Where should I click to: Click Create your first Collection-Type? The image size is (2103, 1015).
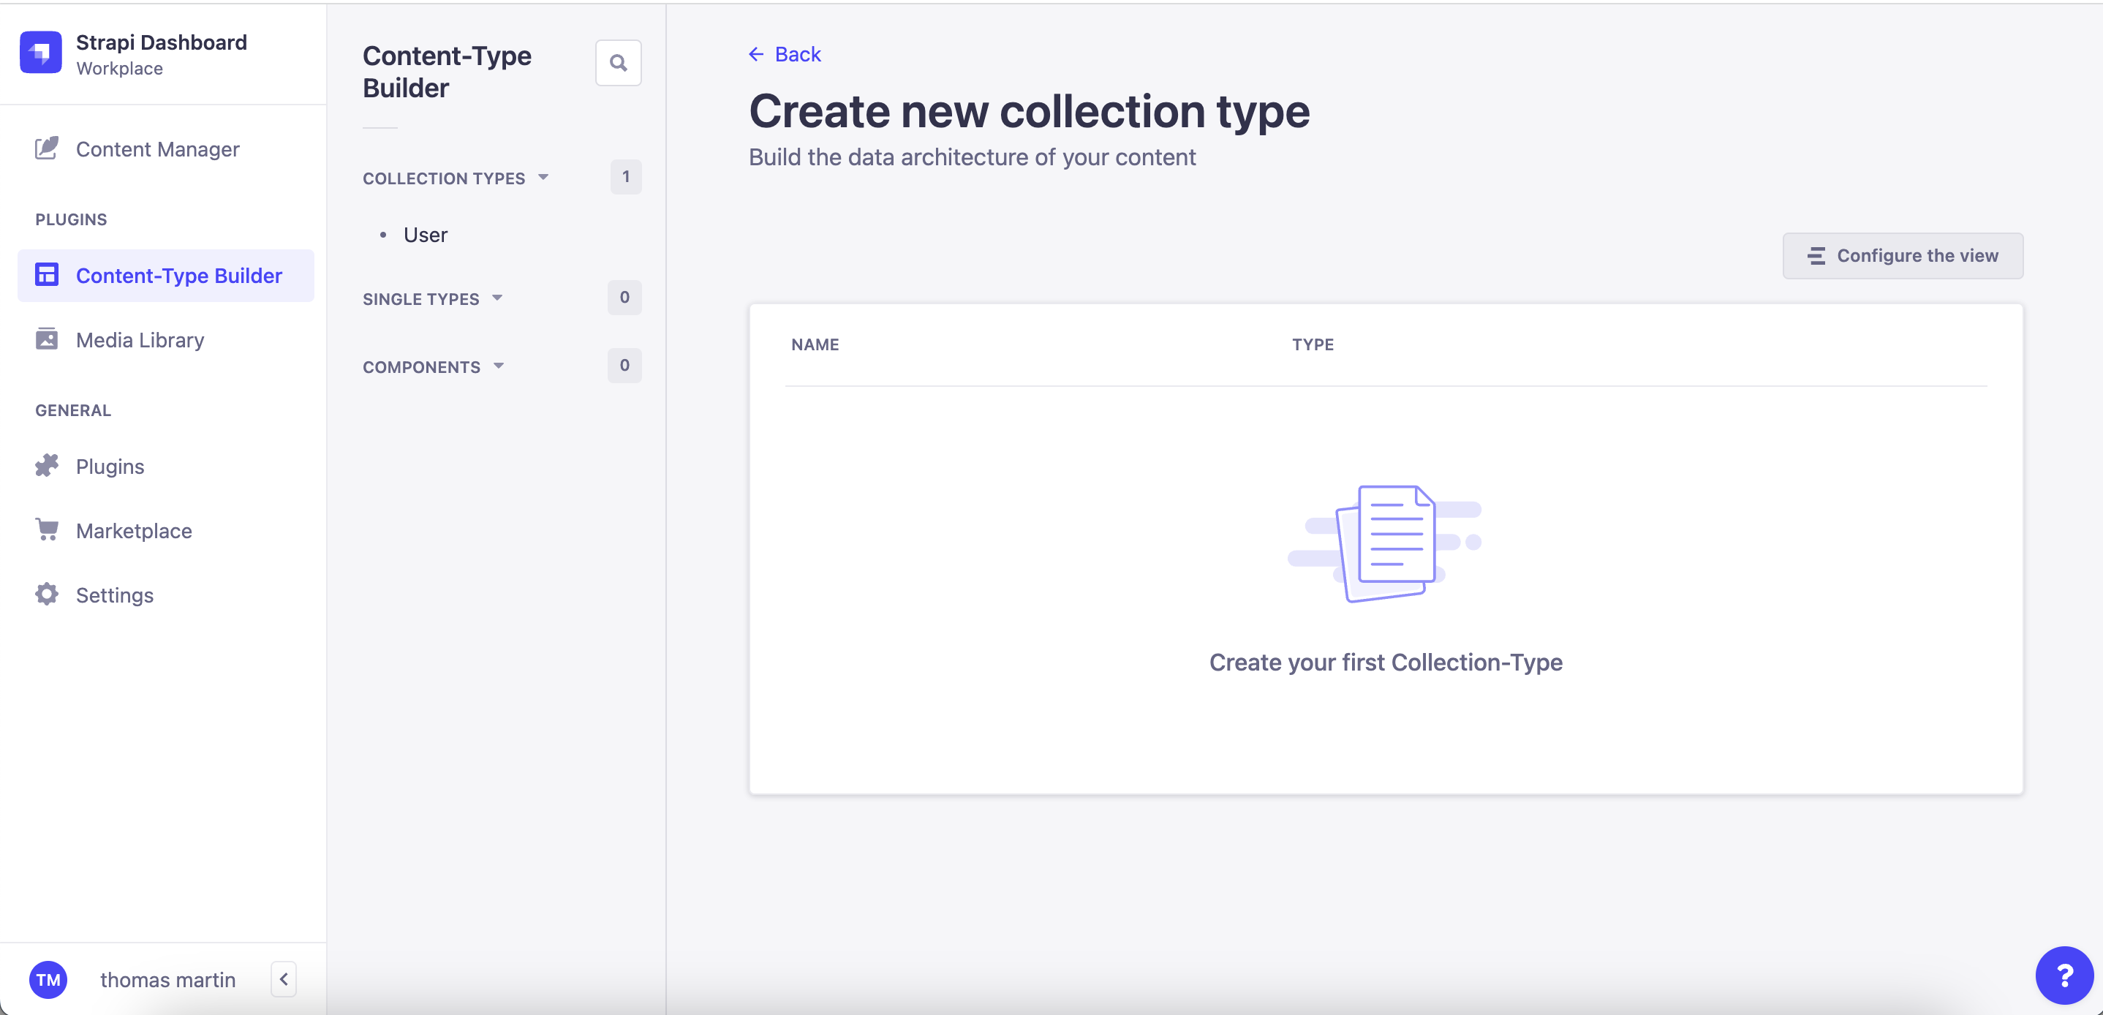pyautogui.click(x=1386, y=663)
